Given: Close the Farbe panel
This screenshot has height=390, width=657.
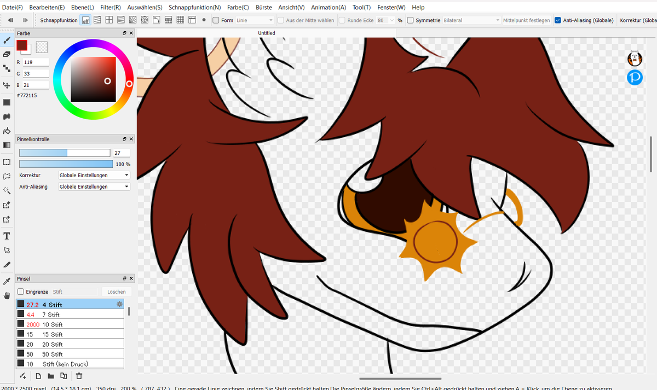Looking at the screenshot, I should coord(131,33).
